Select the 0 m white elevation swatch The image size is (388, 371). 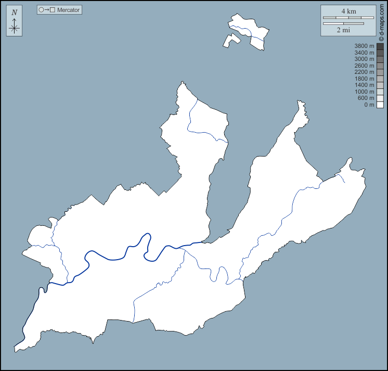click(x=380, y=105)
